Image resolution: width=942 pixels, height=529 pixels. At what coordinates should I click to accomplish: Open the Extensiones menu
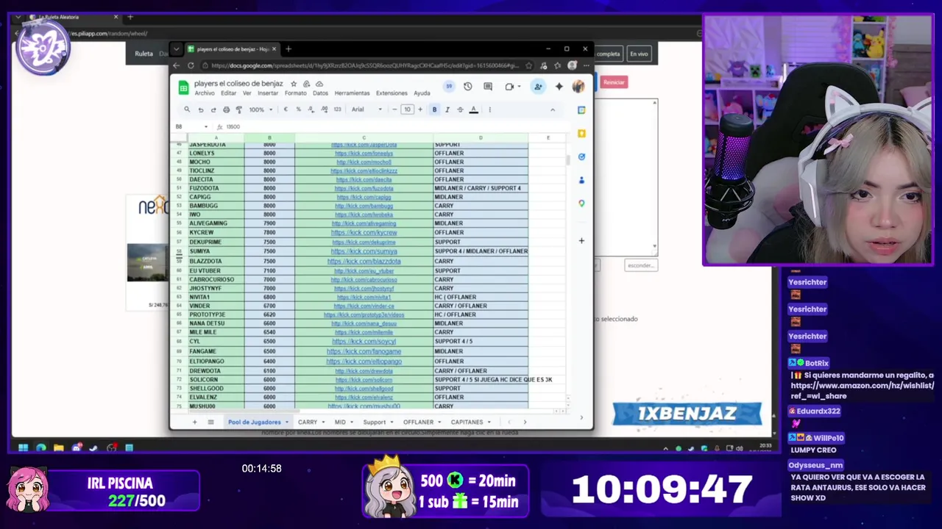click(392, 93)
